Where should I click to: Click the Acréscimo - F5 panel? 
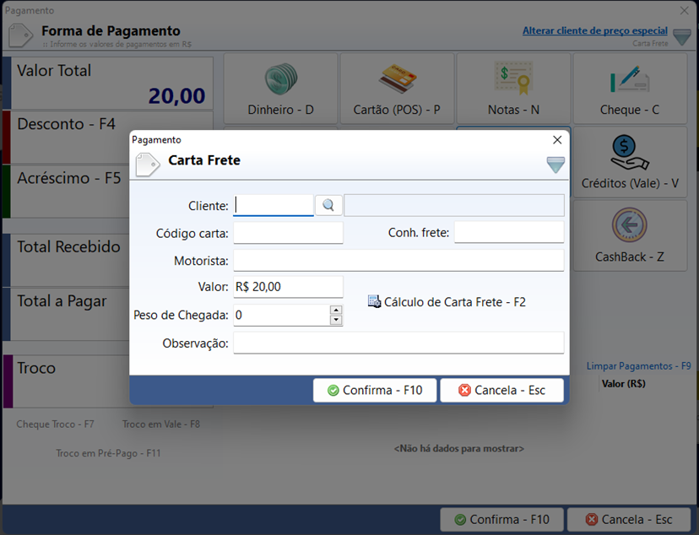click(66, 192)
